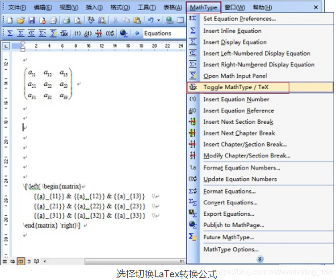
Task: Click the Copy icon in the standard toolbar
Action: (x=126, y=21)
